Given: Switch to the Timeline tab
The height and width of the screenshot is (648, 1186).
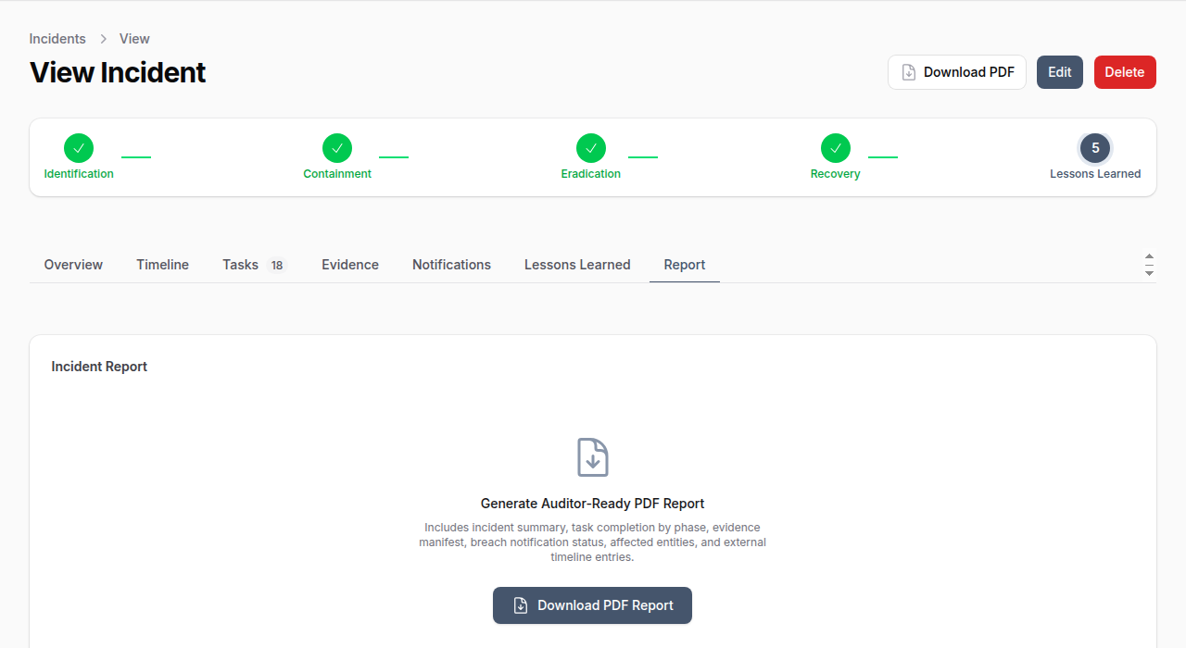Looking at the screenshot, I should [x=162, y=265].
